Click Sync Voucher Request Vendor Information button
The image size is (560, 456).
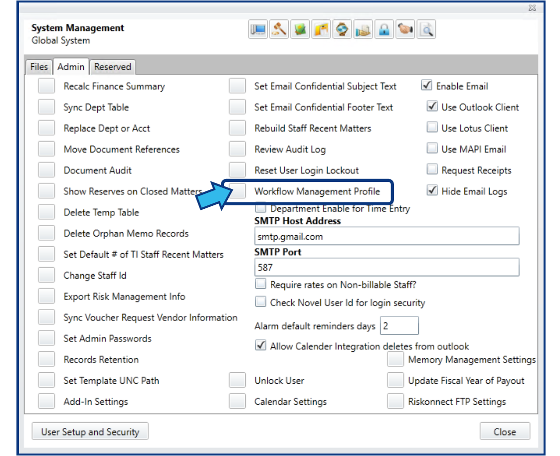click(x=46, y=317)
